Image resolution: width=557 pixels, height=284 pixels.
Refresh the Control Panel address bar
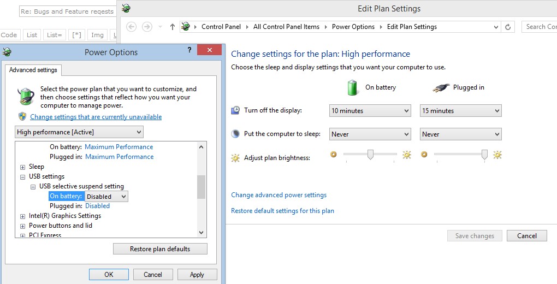point(508,27)
